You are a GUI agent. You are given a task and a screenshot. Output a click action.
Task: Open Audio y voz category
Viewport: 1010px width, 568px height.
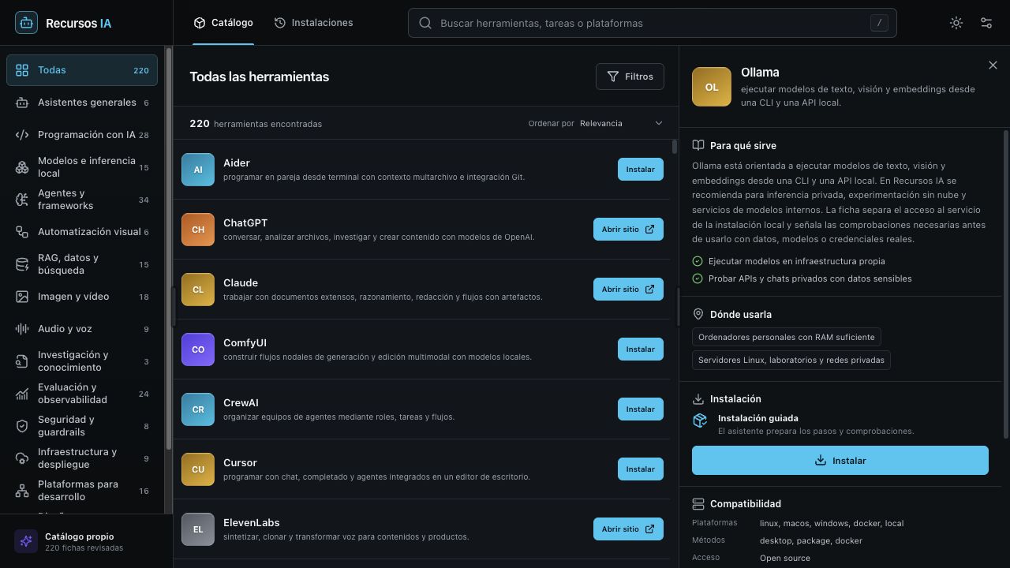coord(82,329)
